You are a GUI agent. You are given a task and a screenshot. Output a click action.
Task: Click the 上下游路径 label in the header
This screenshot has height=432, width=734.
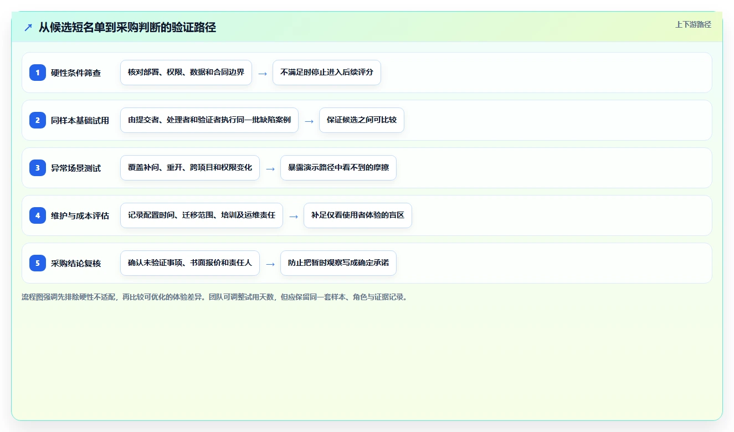pos(693,24)
